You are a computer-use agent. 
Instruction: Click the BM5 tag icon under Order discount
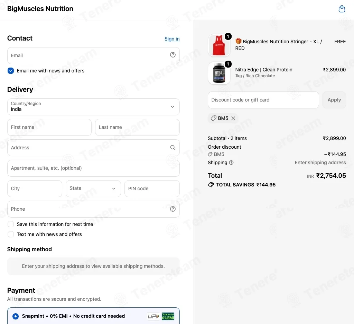pos(210,154)
